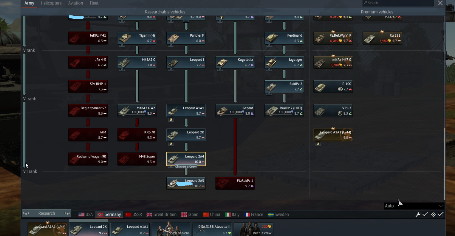The width and height of the screenshot is (455, 236).
Task: Select the Gepard anti-air vehicle
Action: point(235,111)
